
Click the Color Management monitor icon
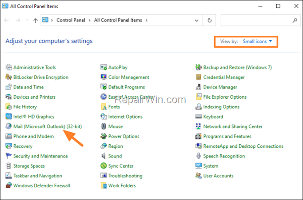[104, 77]
